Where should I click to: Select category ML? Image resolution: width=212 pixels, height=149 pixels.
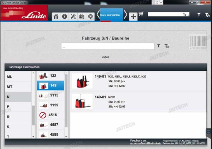(x=18, y=77)
